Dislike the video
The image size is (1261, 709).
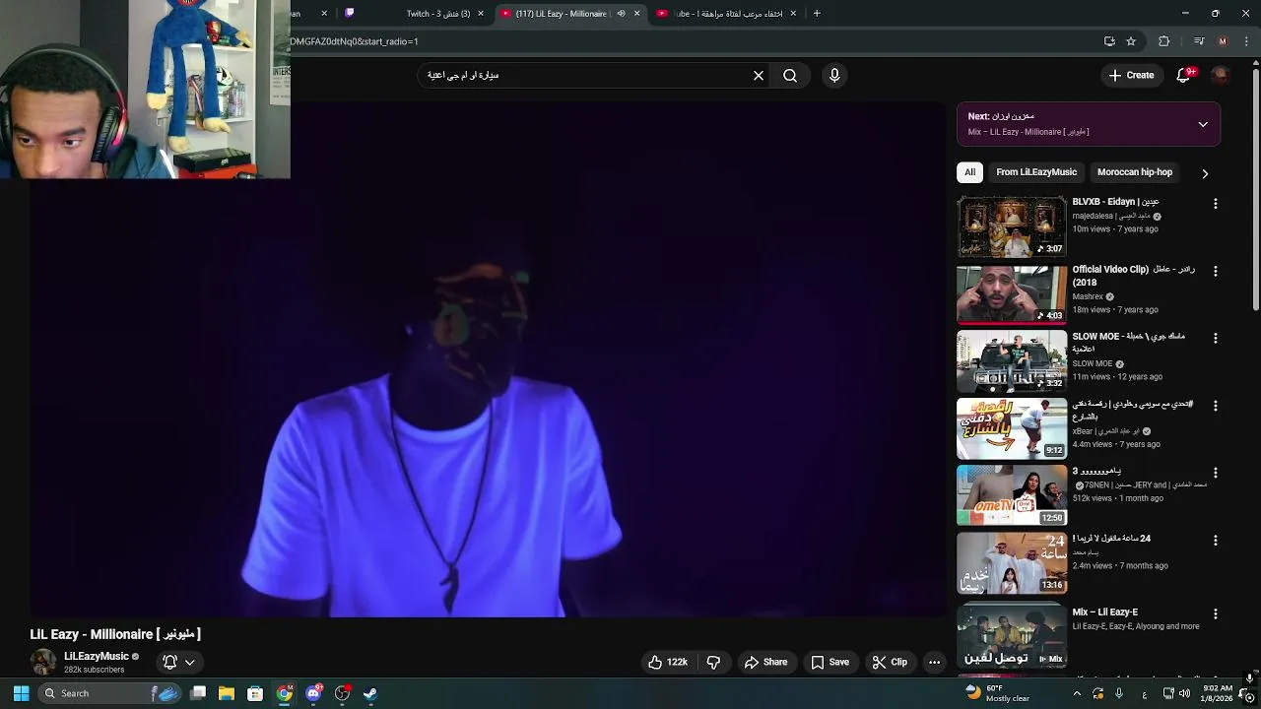point(714,662)
